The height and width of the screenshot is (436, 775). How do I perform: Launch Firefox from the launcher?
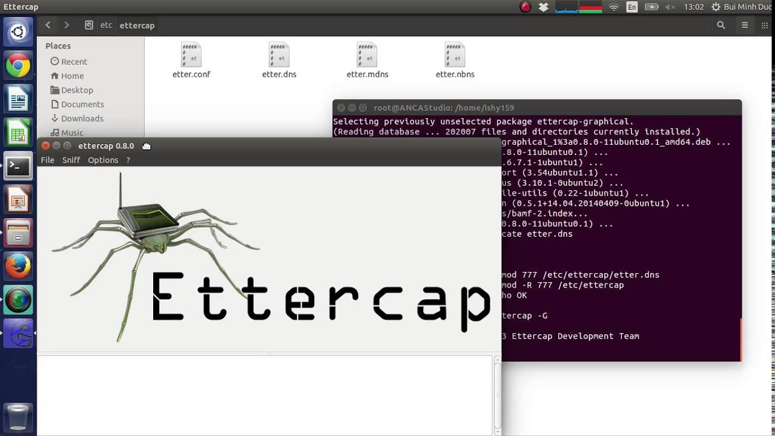click(18, 266)
